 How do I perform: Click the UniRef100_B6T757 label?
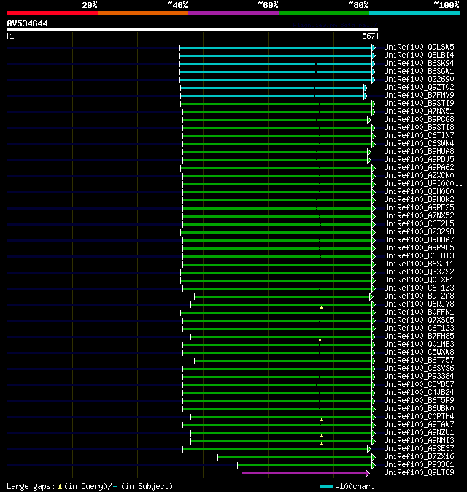pos(419,360)
